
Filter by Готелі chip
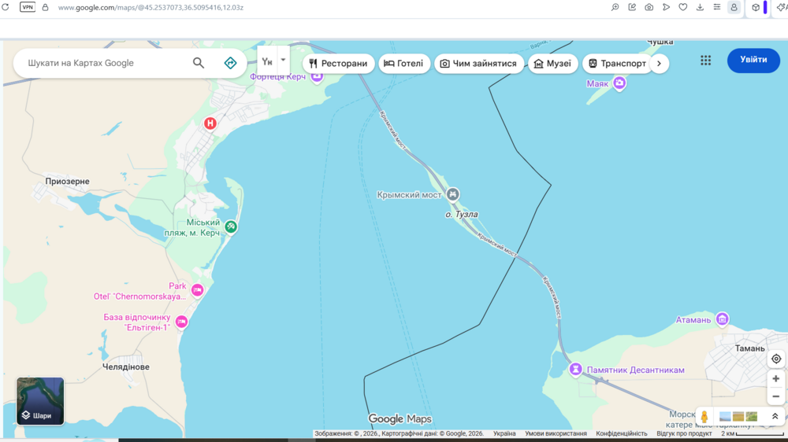tap(404, 64)
